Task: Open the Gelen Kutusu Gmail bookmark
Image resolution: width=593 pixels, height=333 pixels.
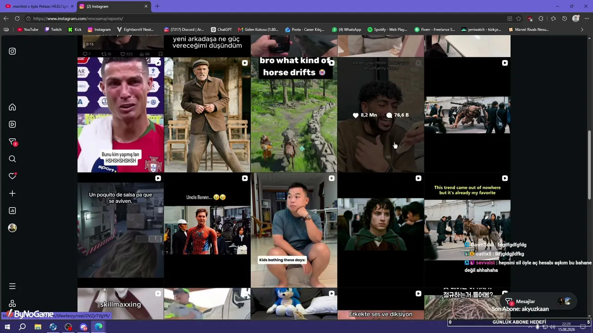Action: tap(258, 30)
